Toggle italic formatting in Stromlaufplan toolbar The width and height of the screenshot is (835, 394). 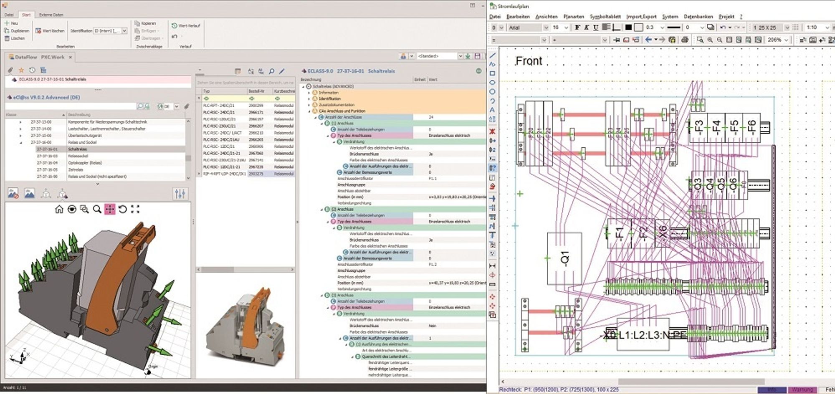[586, 28]
